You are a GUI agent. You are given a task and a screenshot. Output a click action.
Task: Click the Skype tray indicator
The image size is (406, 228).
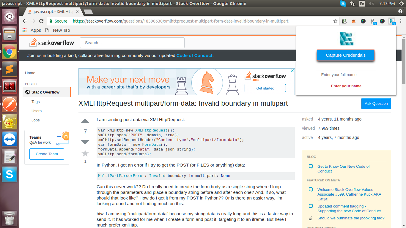pos(343,4)
